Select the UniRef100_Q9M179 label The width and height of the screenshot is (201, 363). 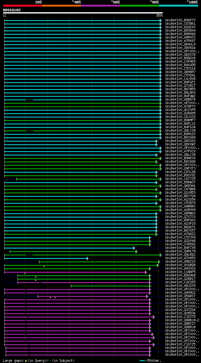180,251
